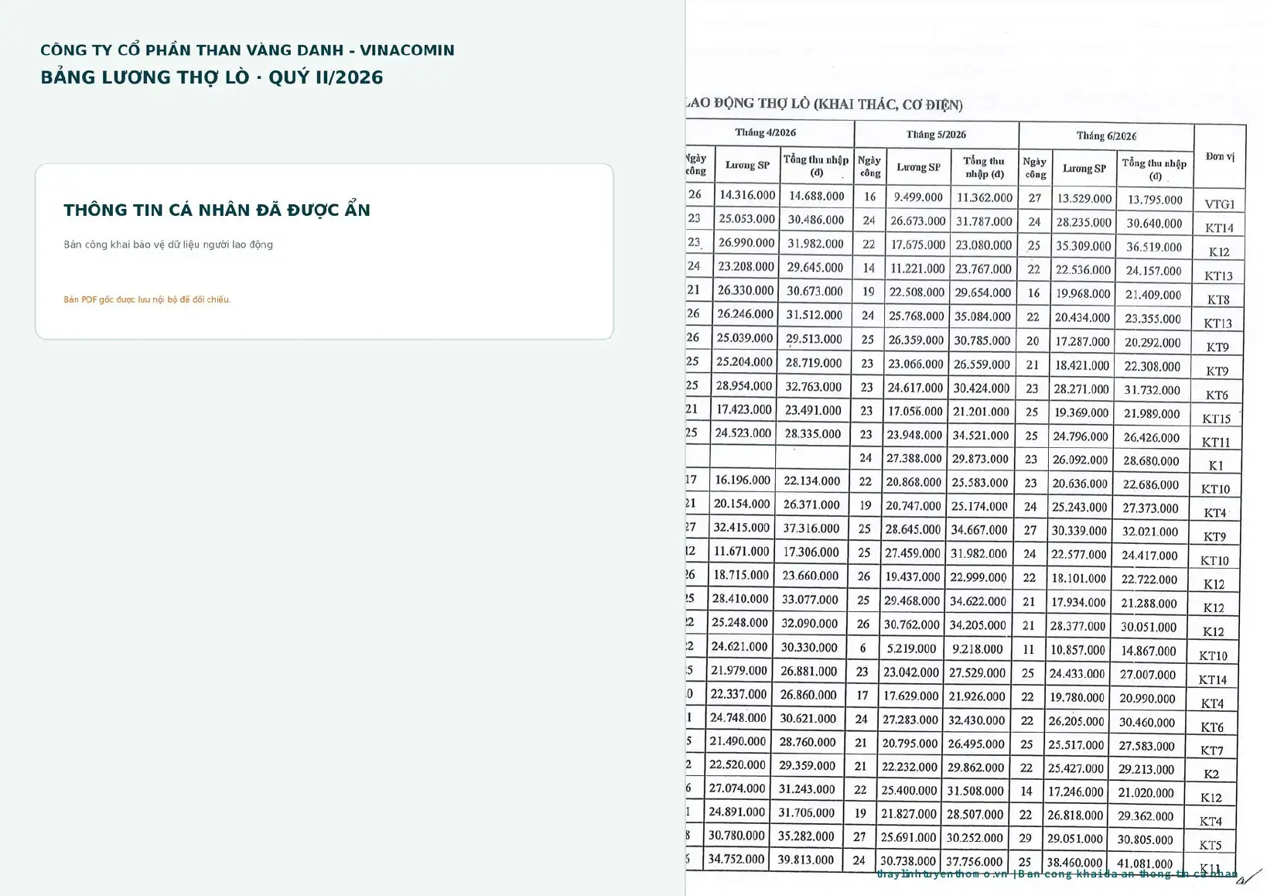Click the unit cell "KT15"

pyautogui.click(x=1216, y=419)
